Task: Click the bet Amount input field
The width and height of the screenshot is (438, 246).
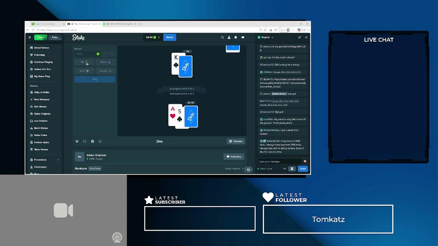Action: [x=87, y=54]
